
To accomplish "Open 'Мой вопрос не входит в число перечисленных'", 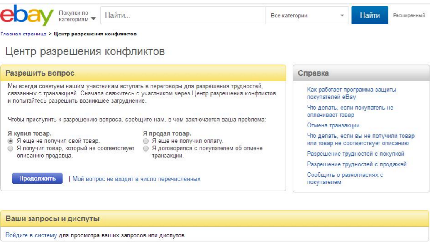I will coord(136,179).
